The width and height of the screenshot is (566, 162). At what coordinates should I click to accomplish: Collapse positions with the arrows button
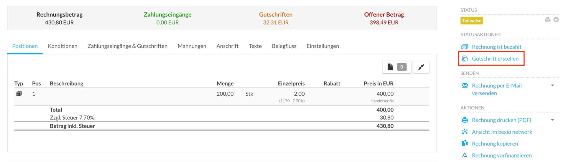coord(421,67)
